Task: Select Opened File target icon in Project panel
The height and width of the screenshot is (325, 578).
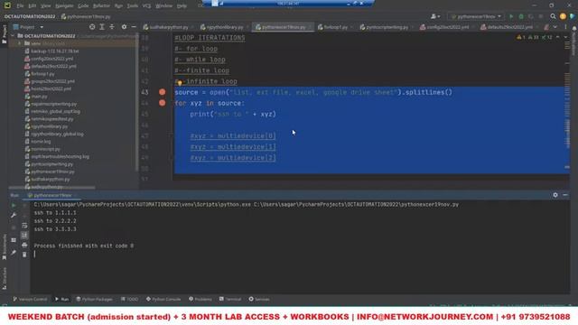Action: [x=92, y=27]
